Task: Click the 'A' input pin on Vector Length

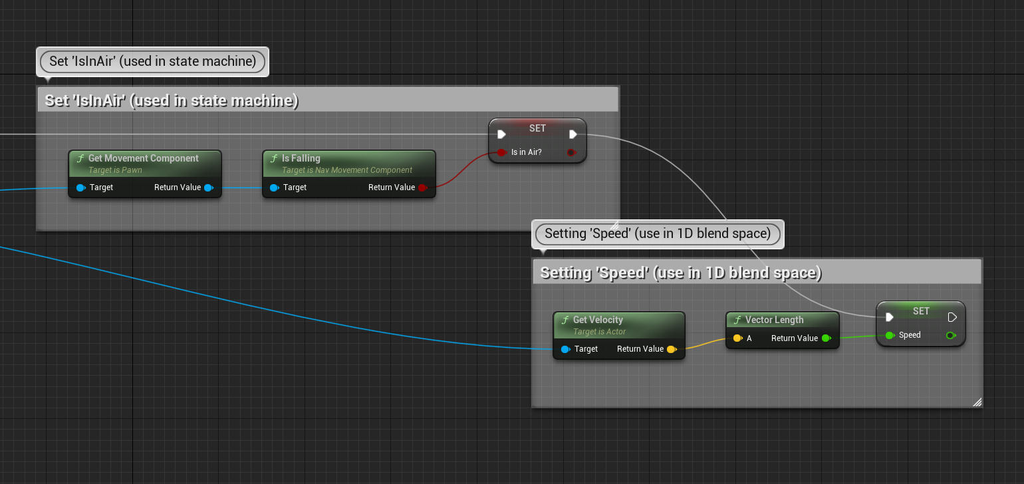Action: coord(737,338)
